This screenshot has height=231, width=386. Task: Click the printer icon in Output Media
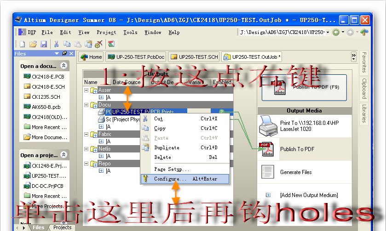click(268, 126)
